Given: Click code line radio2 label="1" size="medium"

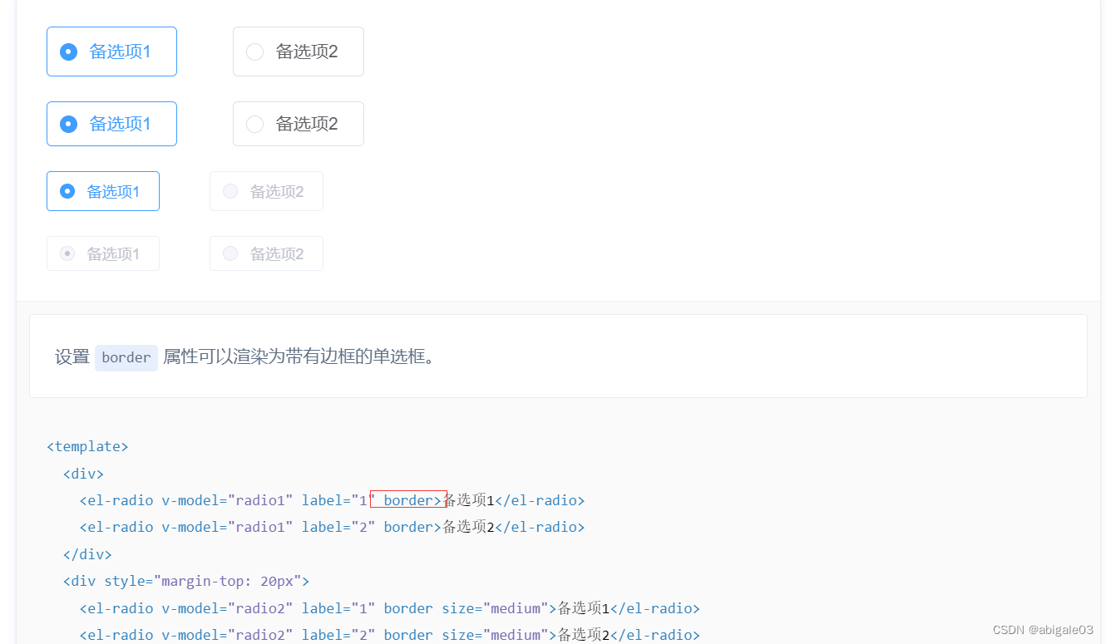Looking at the screenshot, I should [x=389, y=608].
